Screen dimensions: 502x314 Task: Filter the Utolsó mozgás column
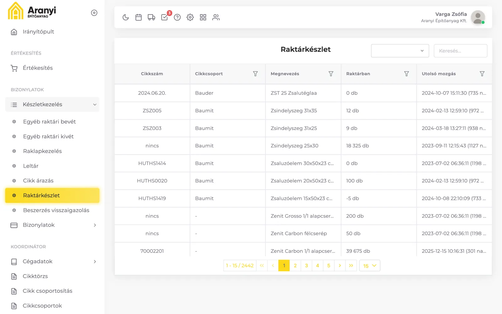482,74
